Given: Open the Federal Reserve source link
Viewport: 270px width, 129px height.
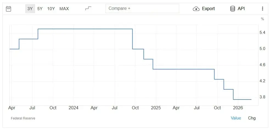Looking at the screenshot, I should pos(23,118).
